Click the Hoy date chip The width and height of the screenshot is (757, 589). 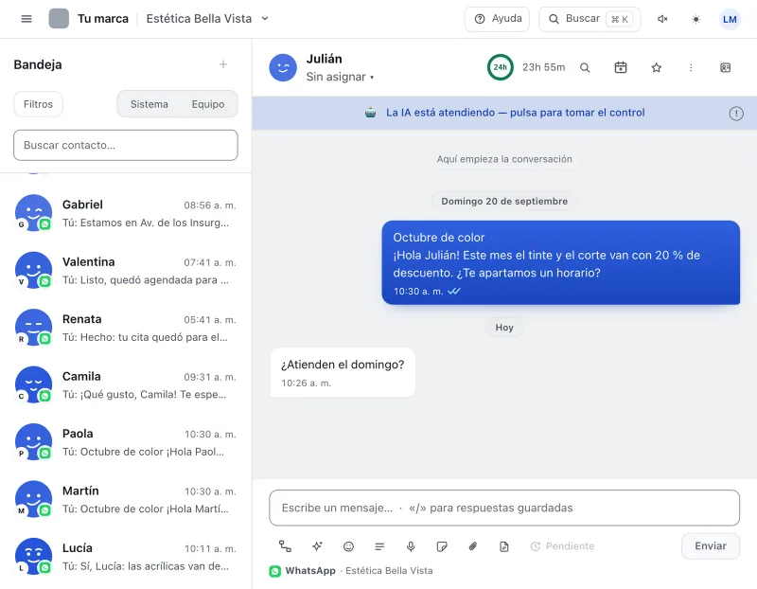pyautogui.click(x=504, y=328)
